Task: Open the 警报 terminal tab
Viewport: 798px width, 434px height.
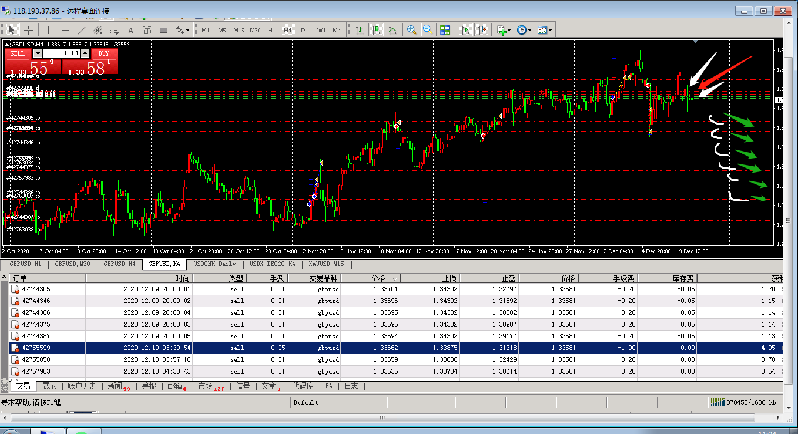Action: coord(149,386)
